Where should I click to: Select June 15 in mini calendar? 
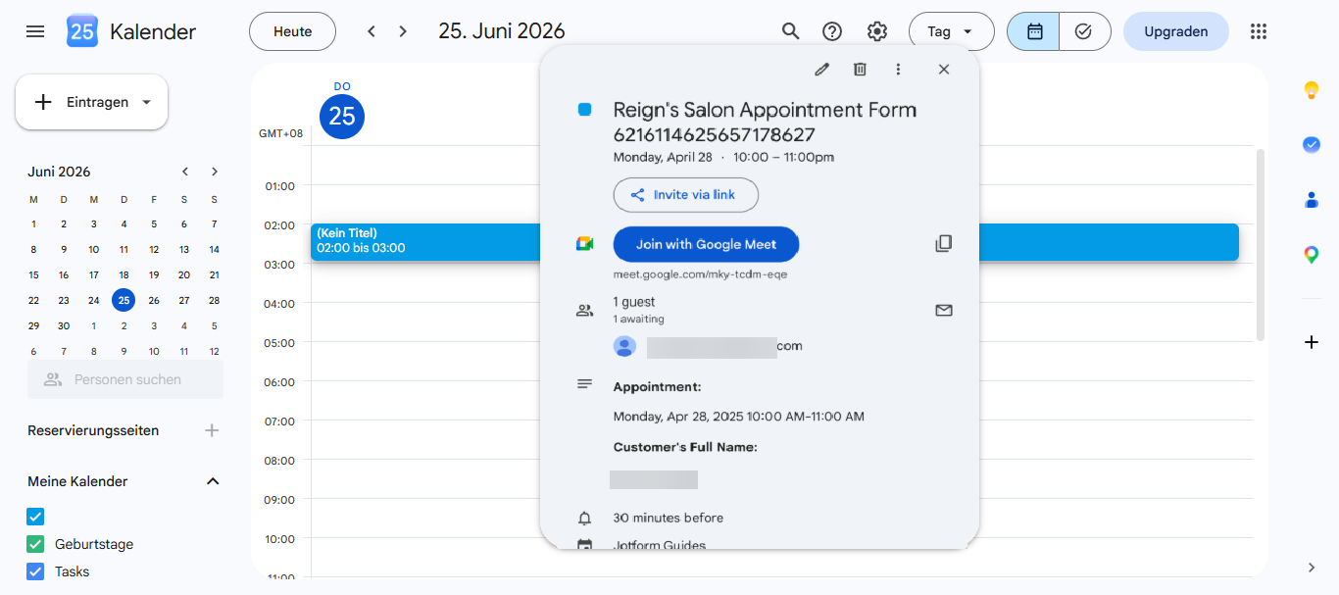33,274
